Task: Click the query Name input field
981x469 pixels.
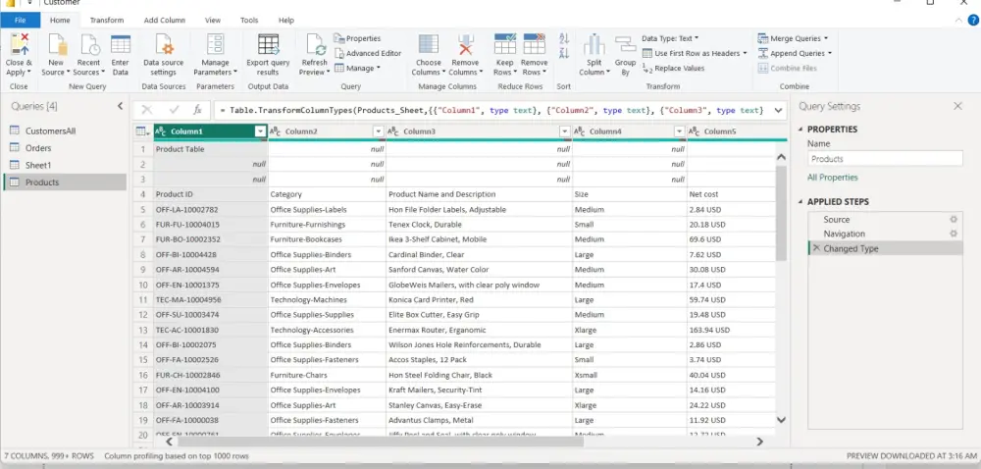Action: pos(885,159)
